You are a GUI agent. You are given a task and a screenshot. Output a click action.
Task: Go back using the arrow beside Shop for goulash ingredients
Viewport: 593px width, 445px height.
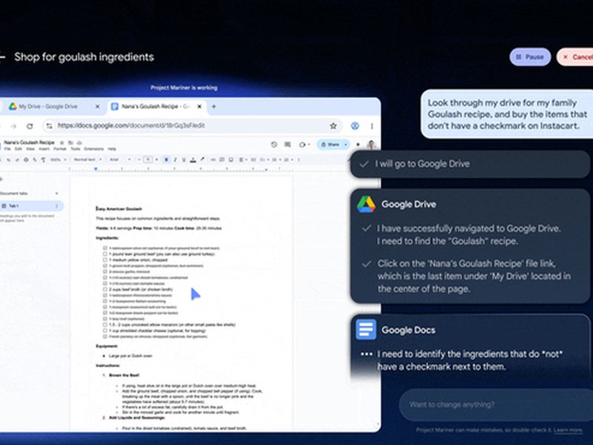pyautogui.click(x=2, y=57)
